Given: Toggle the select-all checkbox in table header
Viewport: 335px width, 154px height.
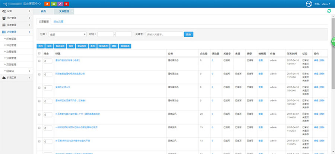Looking at the screenshot, I should click(x=39, y=53).
